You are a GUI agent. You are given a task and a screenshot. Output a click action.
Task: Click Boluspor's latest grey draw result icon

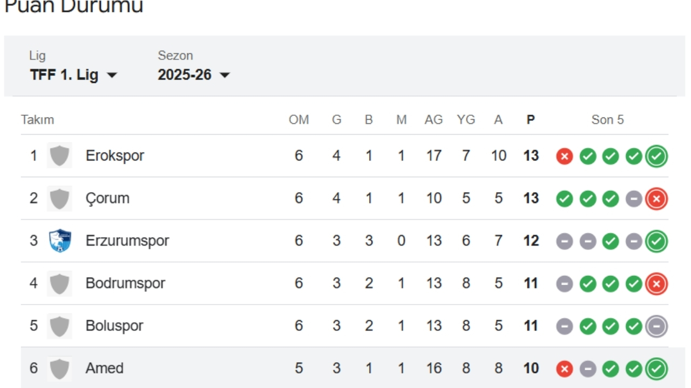click(x=656, y=327)
